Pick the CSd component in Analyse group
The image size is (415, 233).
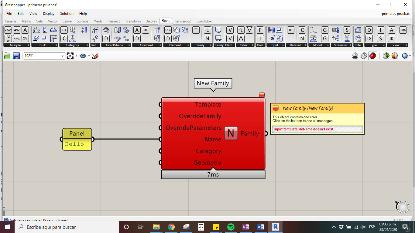(25, 39)
